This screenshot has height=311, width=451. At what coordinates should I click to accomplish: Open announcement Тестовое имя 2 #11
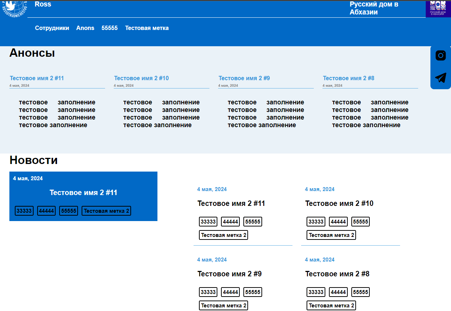point(37,78)
